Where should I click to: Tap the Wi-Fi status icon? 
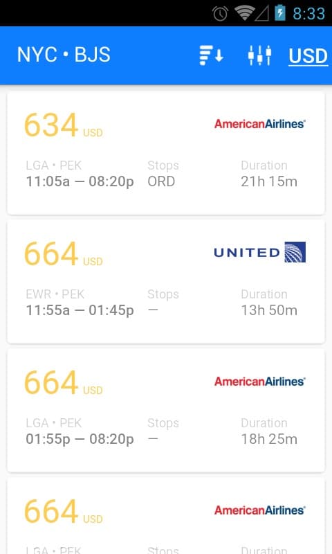(243, 13)
